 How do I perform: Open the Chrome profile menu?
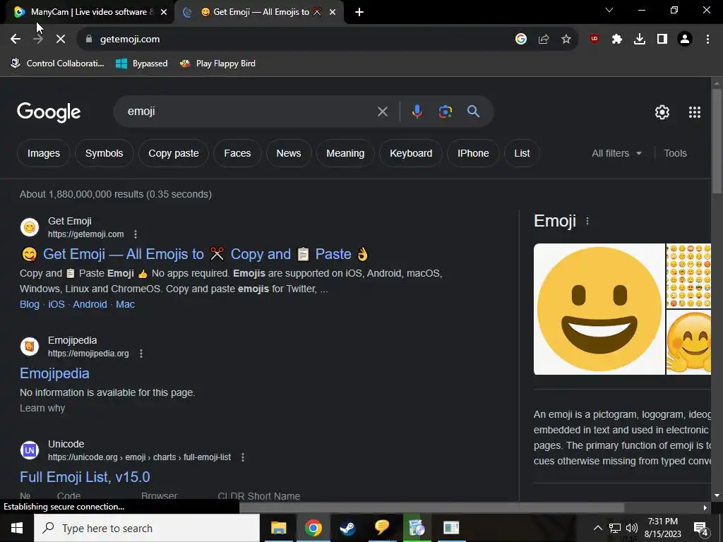(685, 40)
